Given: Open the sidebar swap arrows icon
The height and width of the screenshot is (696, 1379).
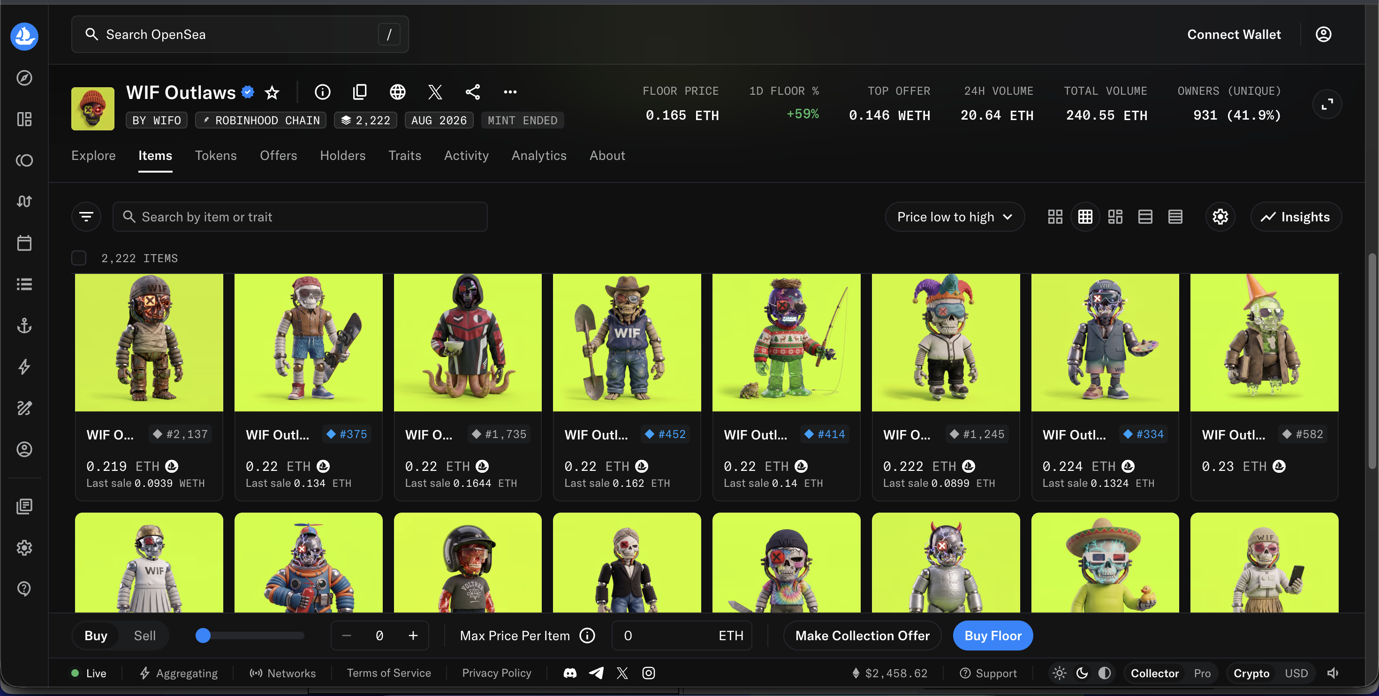Looking at the screenshot, I should (24, 201).
